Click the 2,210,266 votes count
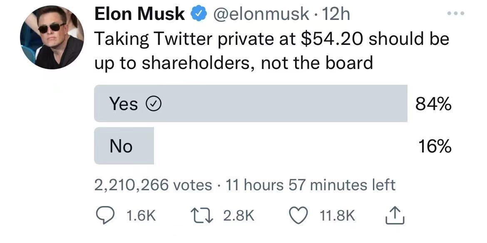 click(153, 185)
